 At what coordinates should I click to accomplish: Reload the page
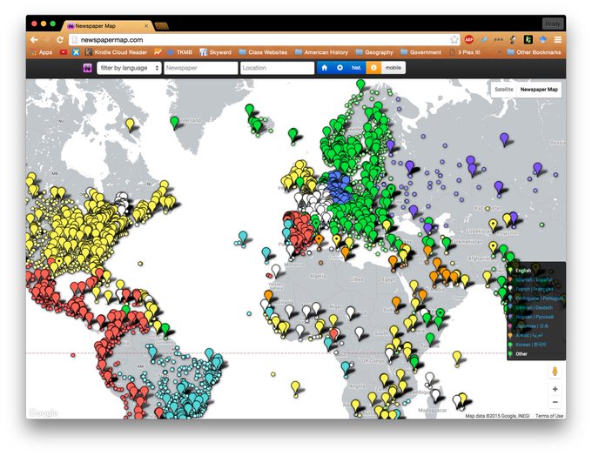[60, 39]
